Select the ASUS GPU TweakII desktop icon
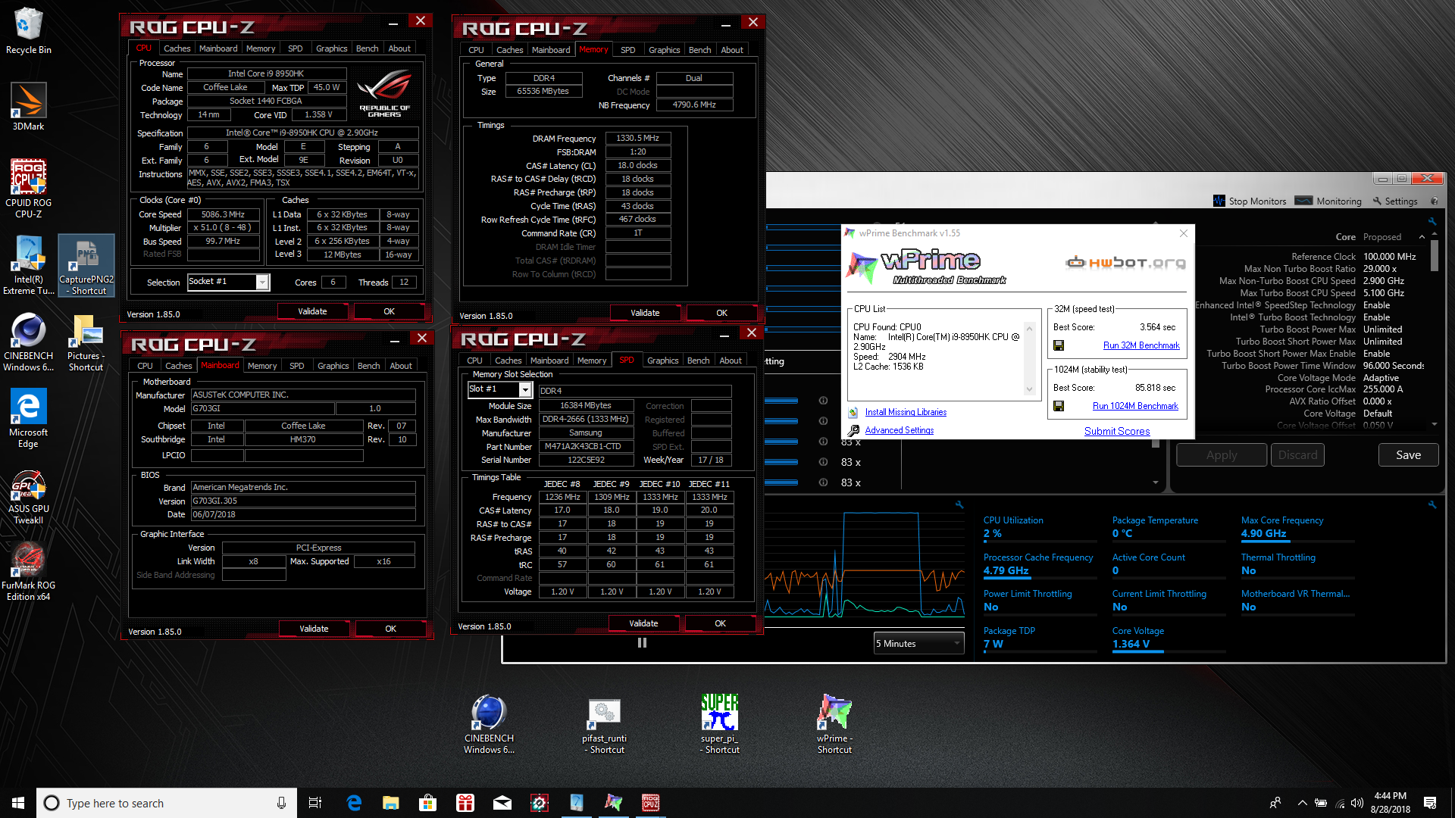This screenshot has width=1455, height=818. click(28, 496)
